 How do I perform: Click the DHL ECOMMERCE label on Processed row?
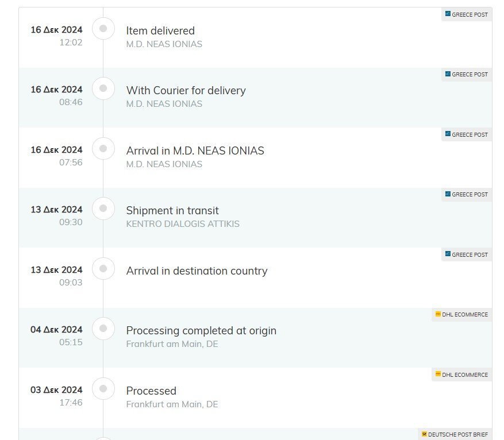[x=465, y=375]
